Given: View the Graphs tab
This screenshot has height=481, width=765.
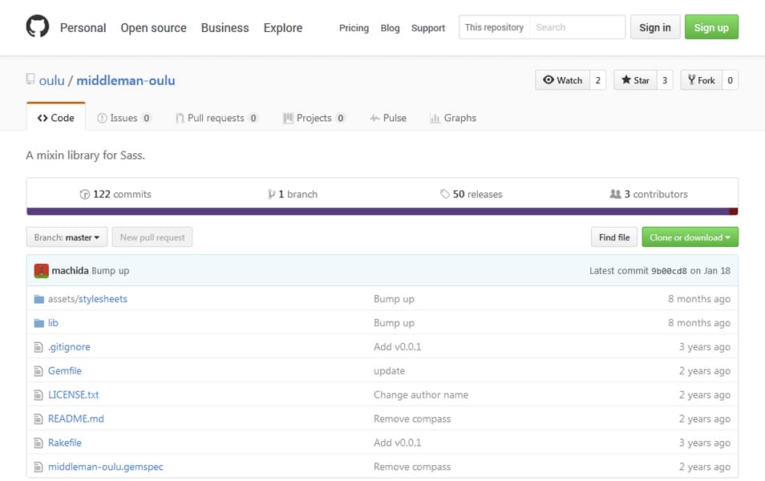Looking at the screenshot, I should pos(453,118).
